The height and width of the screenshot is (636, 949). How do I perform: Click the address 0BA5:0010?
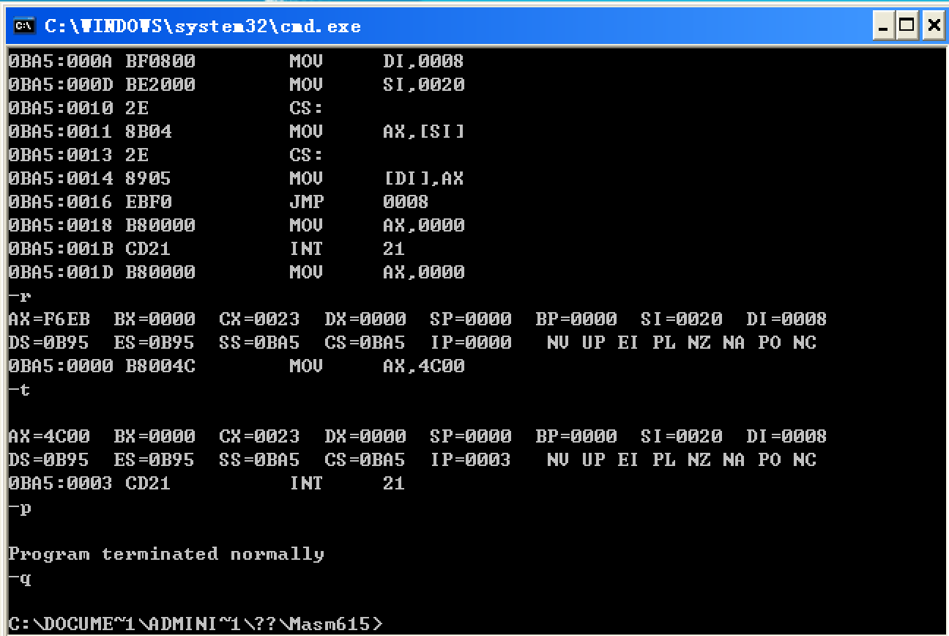coord(61,108)
